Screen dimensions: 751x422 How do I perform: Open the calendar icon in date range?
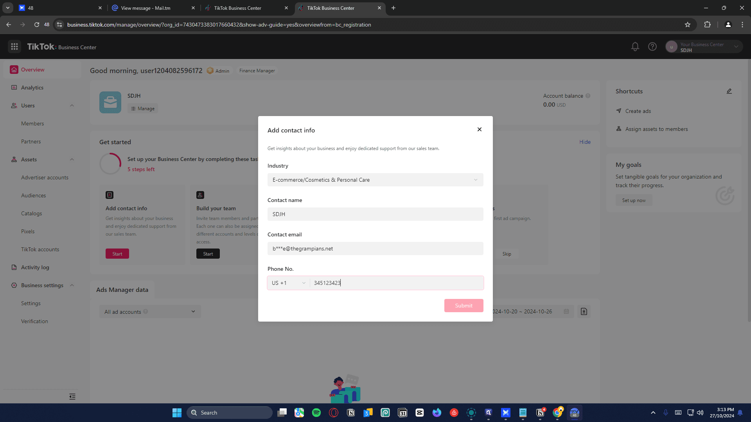566,311
